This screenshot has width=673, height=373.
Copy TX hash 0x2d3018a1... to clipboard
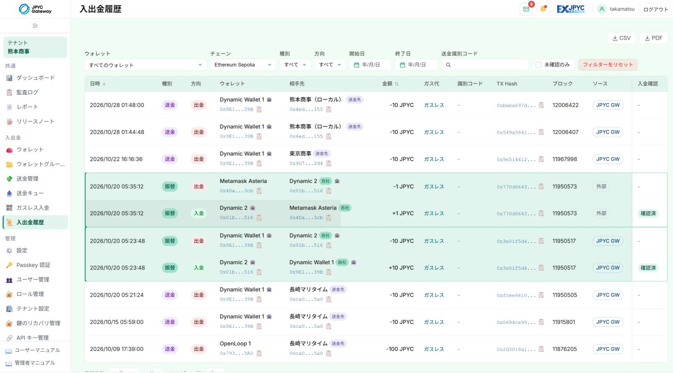(541, 349)
